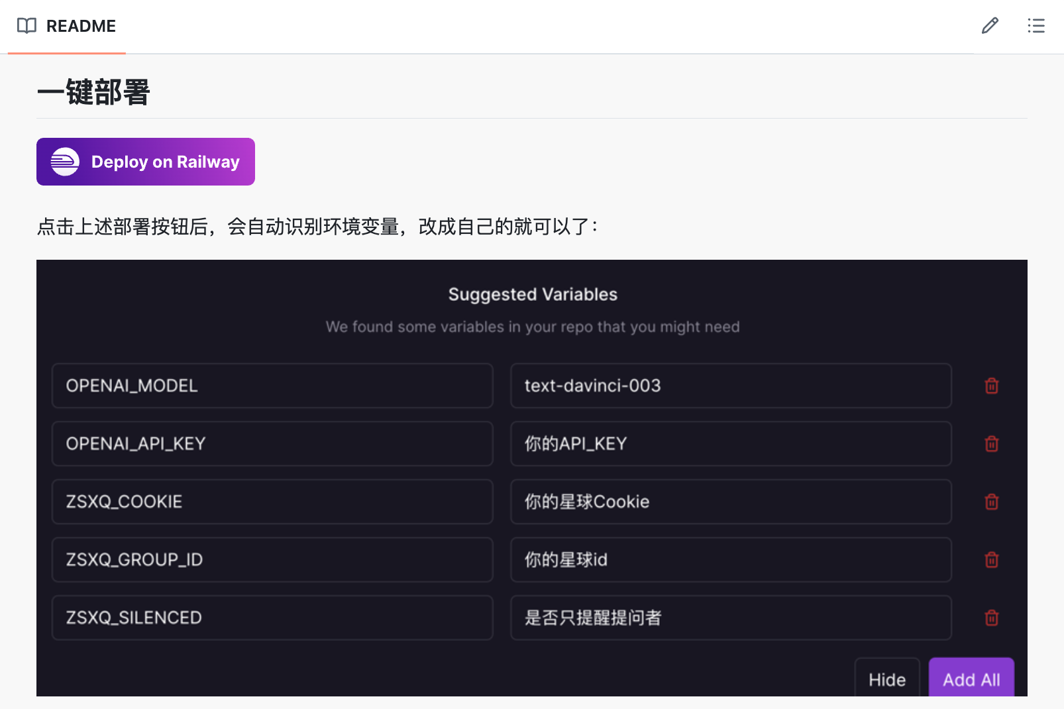Click the ZSXQ_SILENCED name field
Viewport: 1064px width, 709px height.
point(272,618)
